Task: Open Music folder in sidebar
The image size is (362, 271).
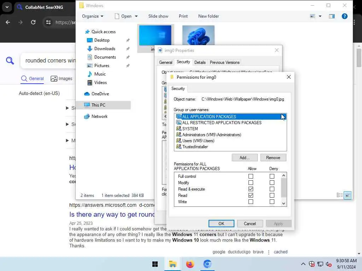Action: [x=100, y=74]
